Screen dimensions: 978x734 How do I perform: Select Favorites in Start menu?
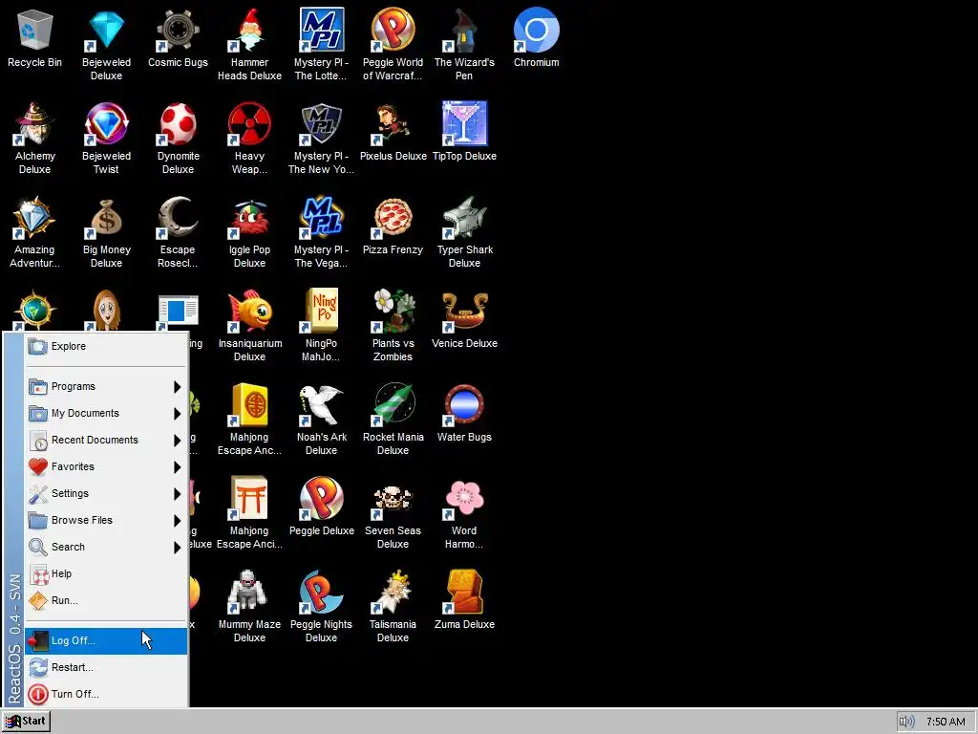[106, 466]
